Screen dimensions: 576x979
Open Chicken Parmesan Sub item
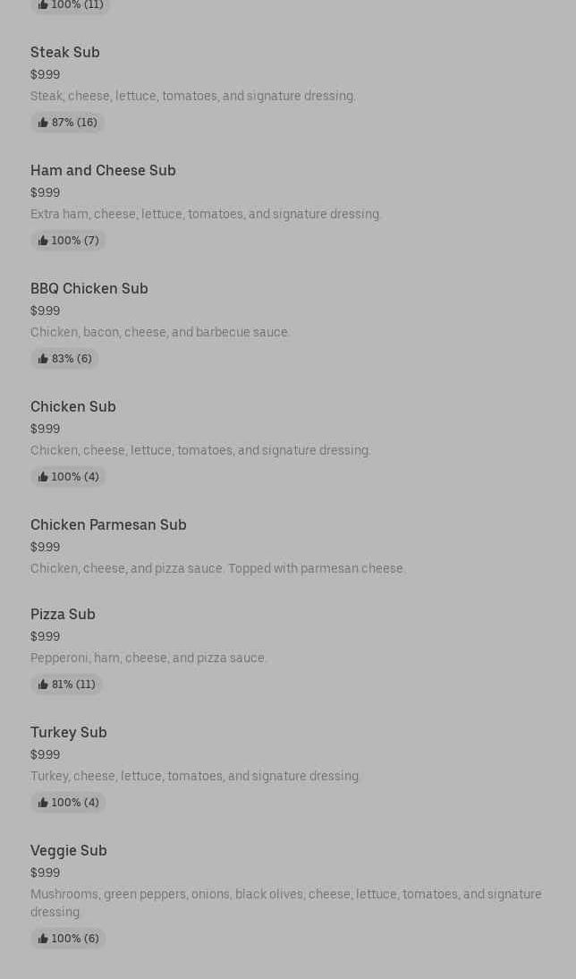pyautogui.click(x=108, y=525)
